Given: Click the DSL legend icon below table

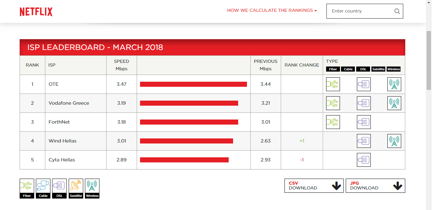Looking at the screenshot, I should point(59,188).
